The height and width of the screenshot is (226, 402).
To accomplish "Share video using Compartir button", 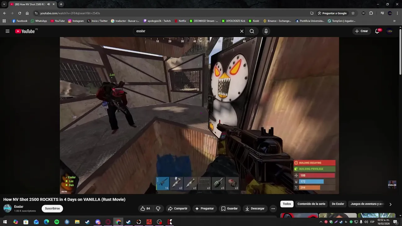I will pyautogui.click(x=178, y=208).
